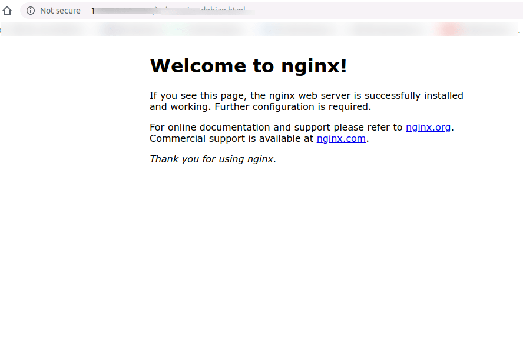Go to the browser home page icon
This screenshot has width=523, height=340.
(x=7, y=11)
